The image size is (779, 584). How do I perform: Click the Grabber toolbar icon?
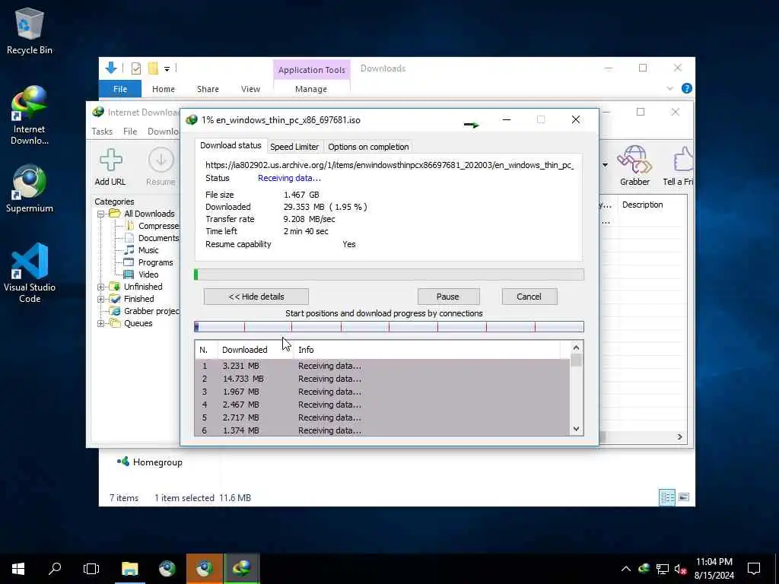point(634,166)
